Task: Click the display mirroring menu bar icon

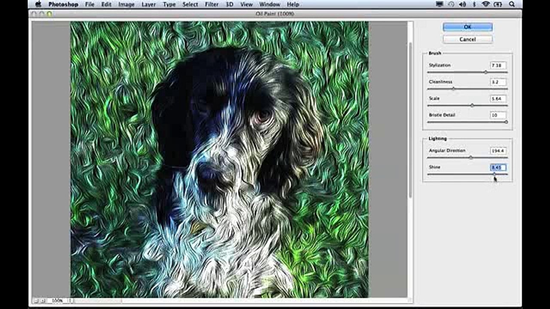Action: point(439,4)
